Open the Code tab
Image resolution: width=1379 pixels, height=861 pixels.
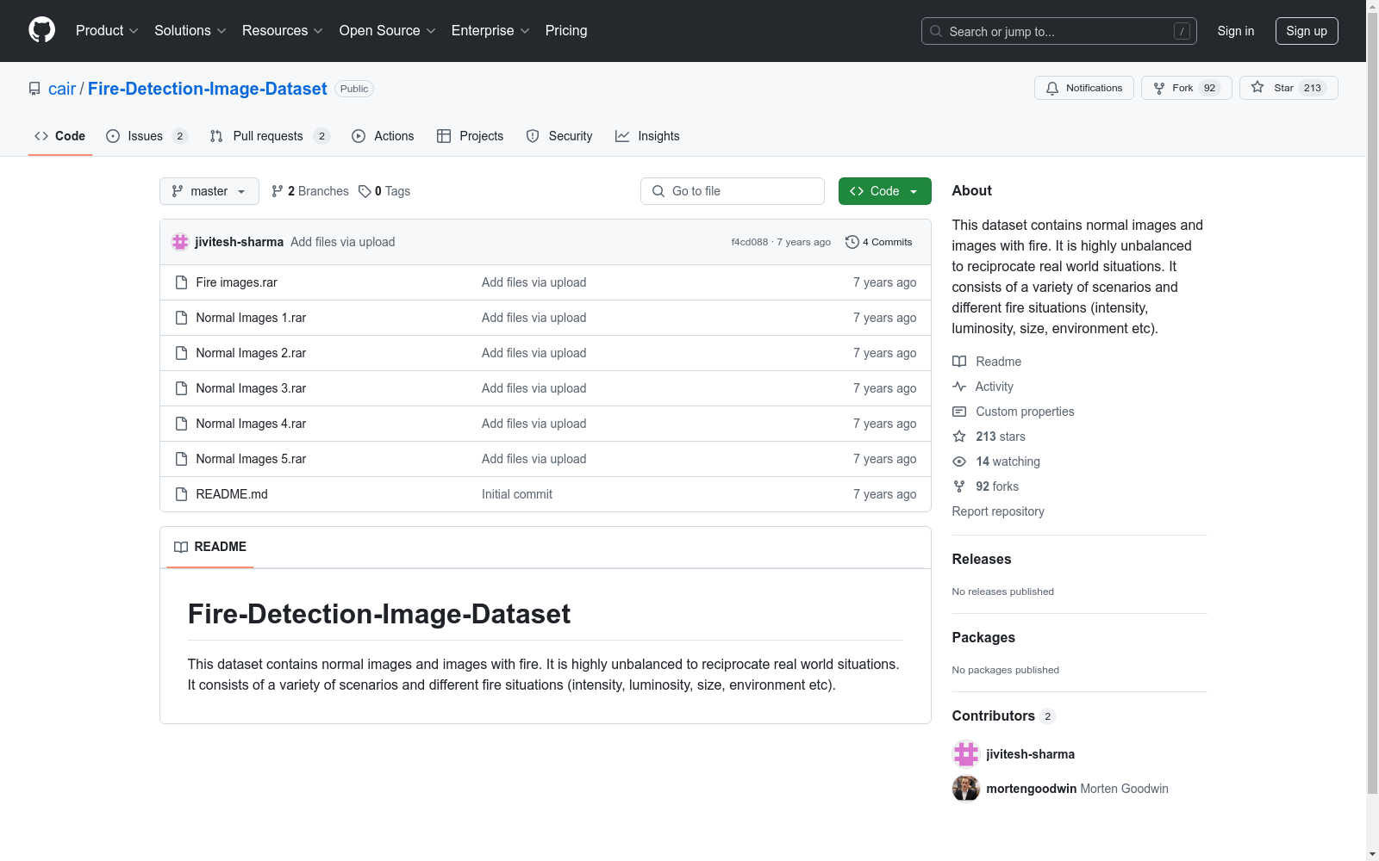[x=60, y=136]
